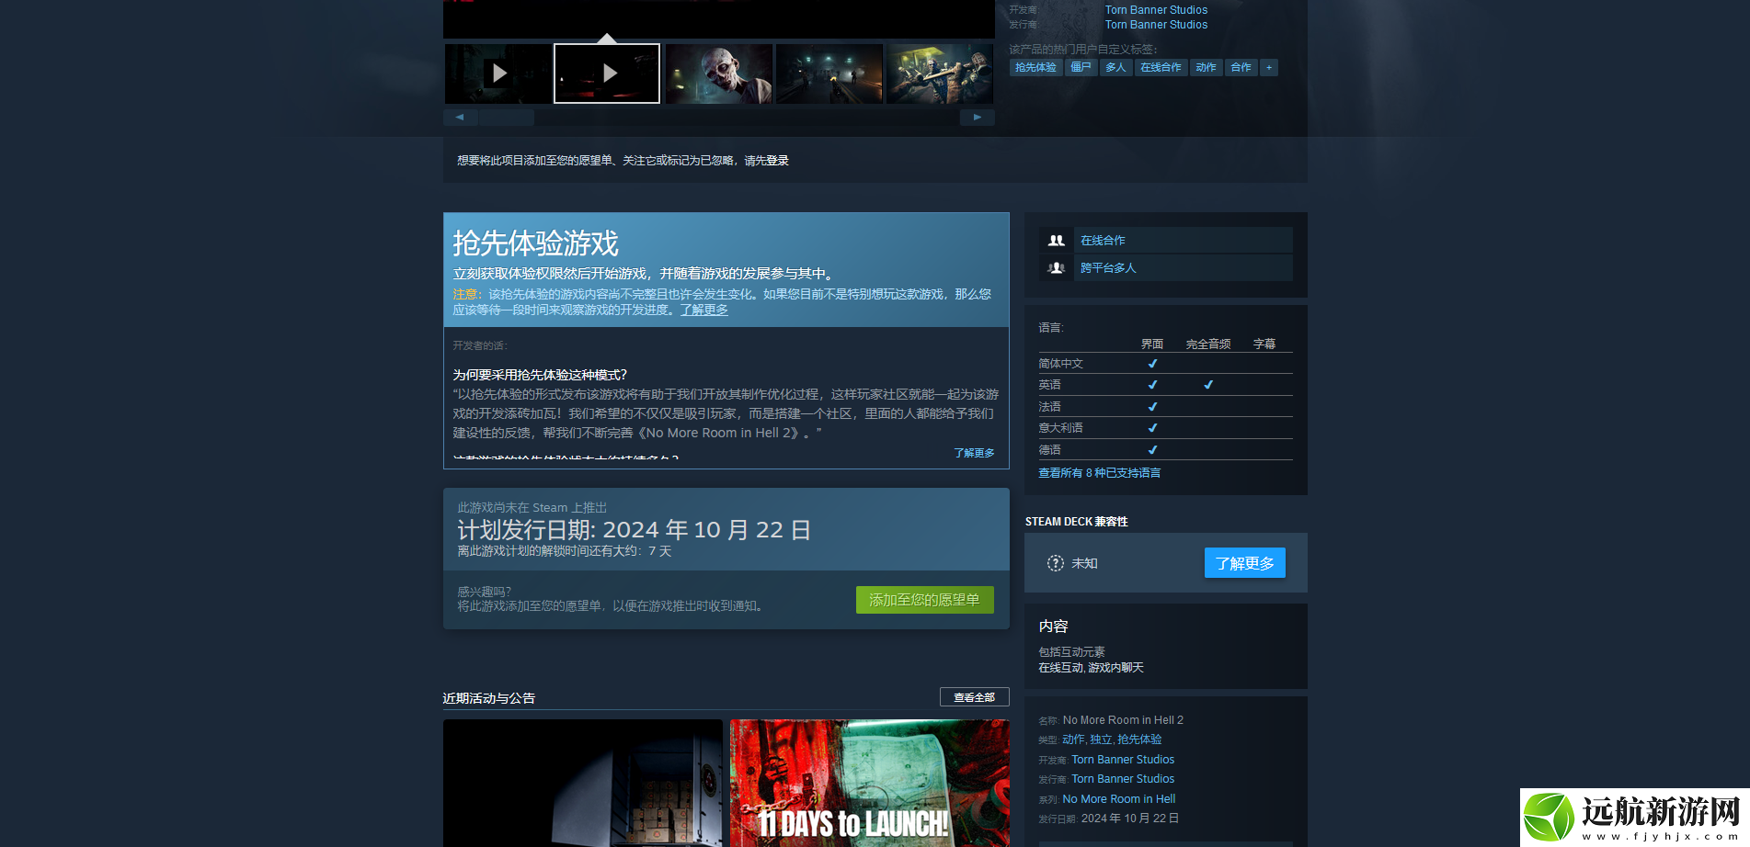Click the 近期活动与公告 heading
This screenshot has width=1750, height=847.
tap(488, 698)
